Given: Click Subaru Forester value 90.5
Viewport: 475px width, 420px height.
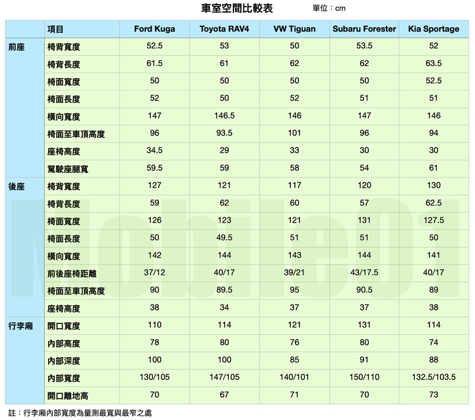Looking at the screenshot, I should pos(364,290).
